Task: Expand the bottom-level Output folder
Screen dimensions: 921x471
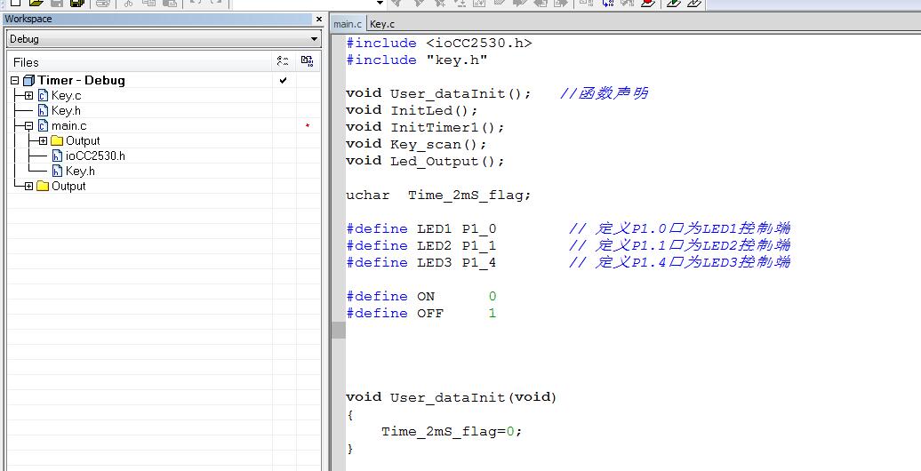Action: click(x=28, y=186)
